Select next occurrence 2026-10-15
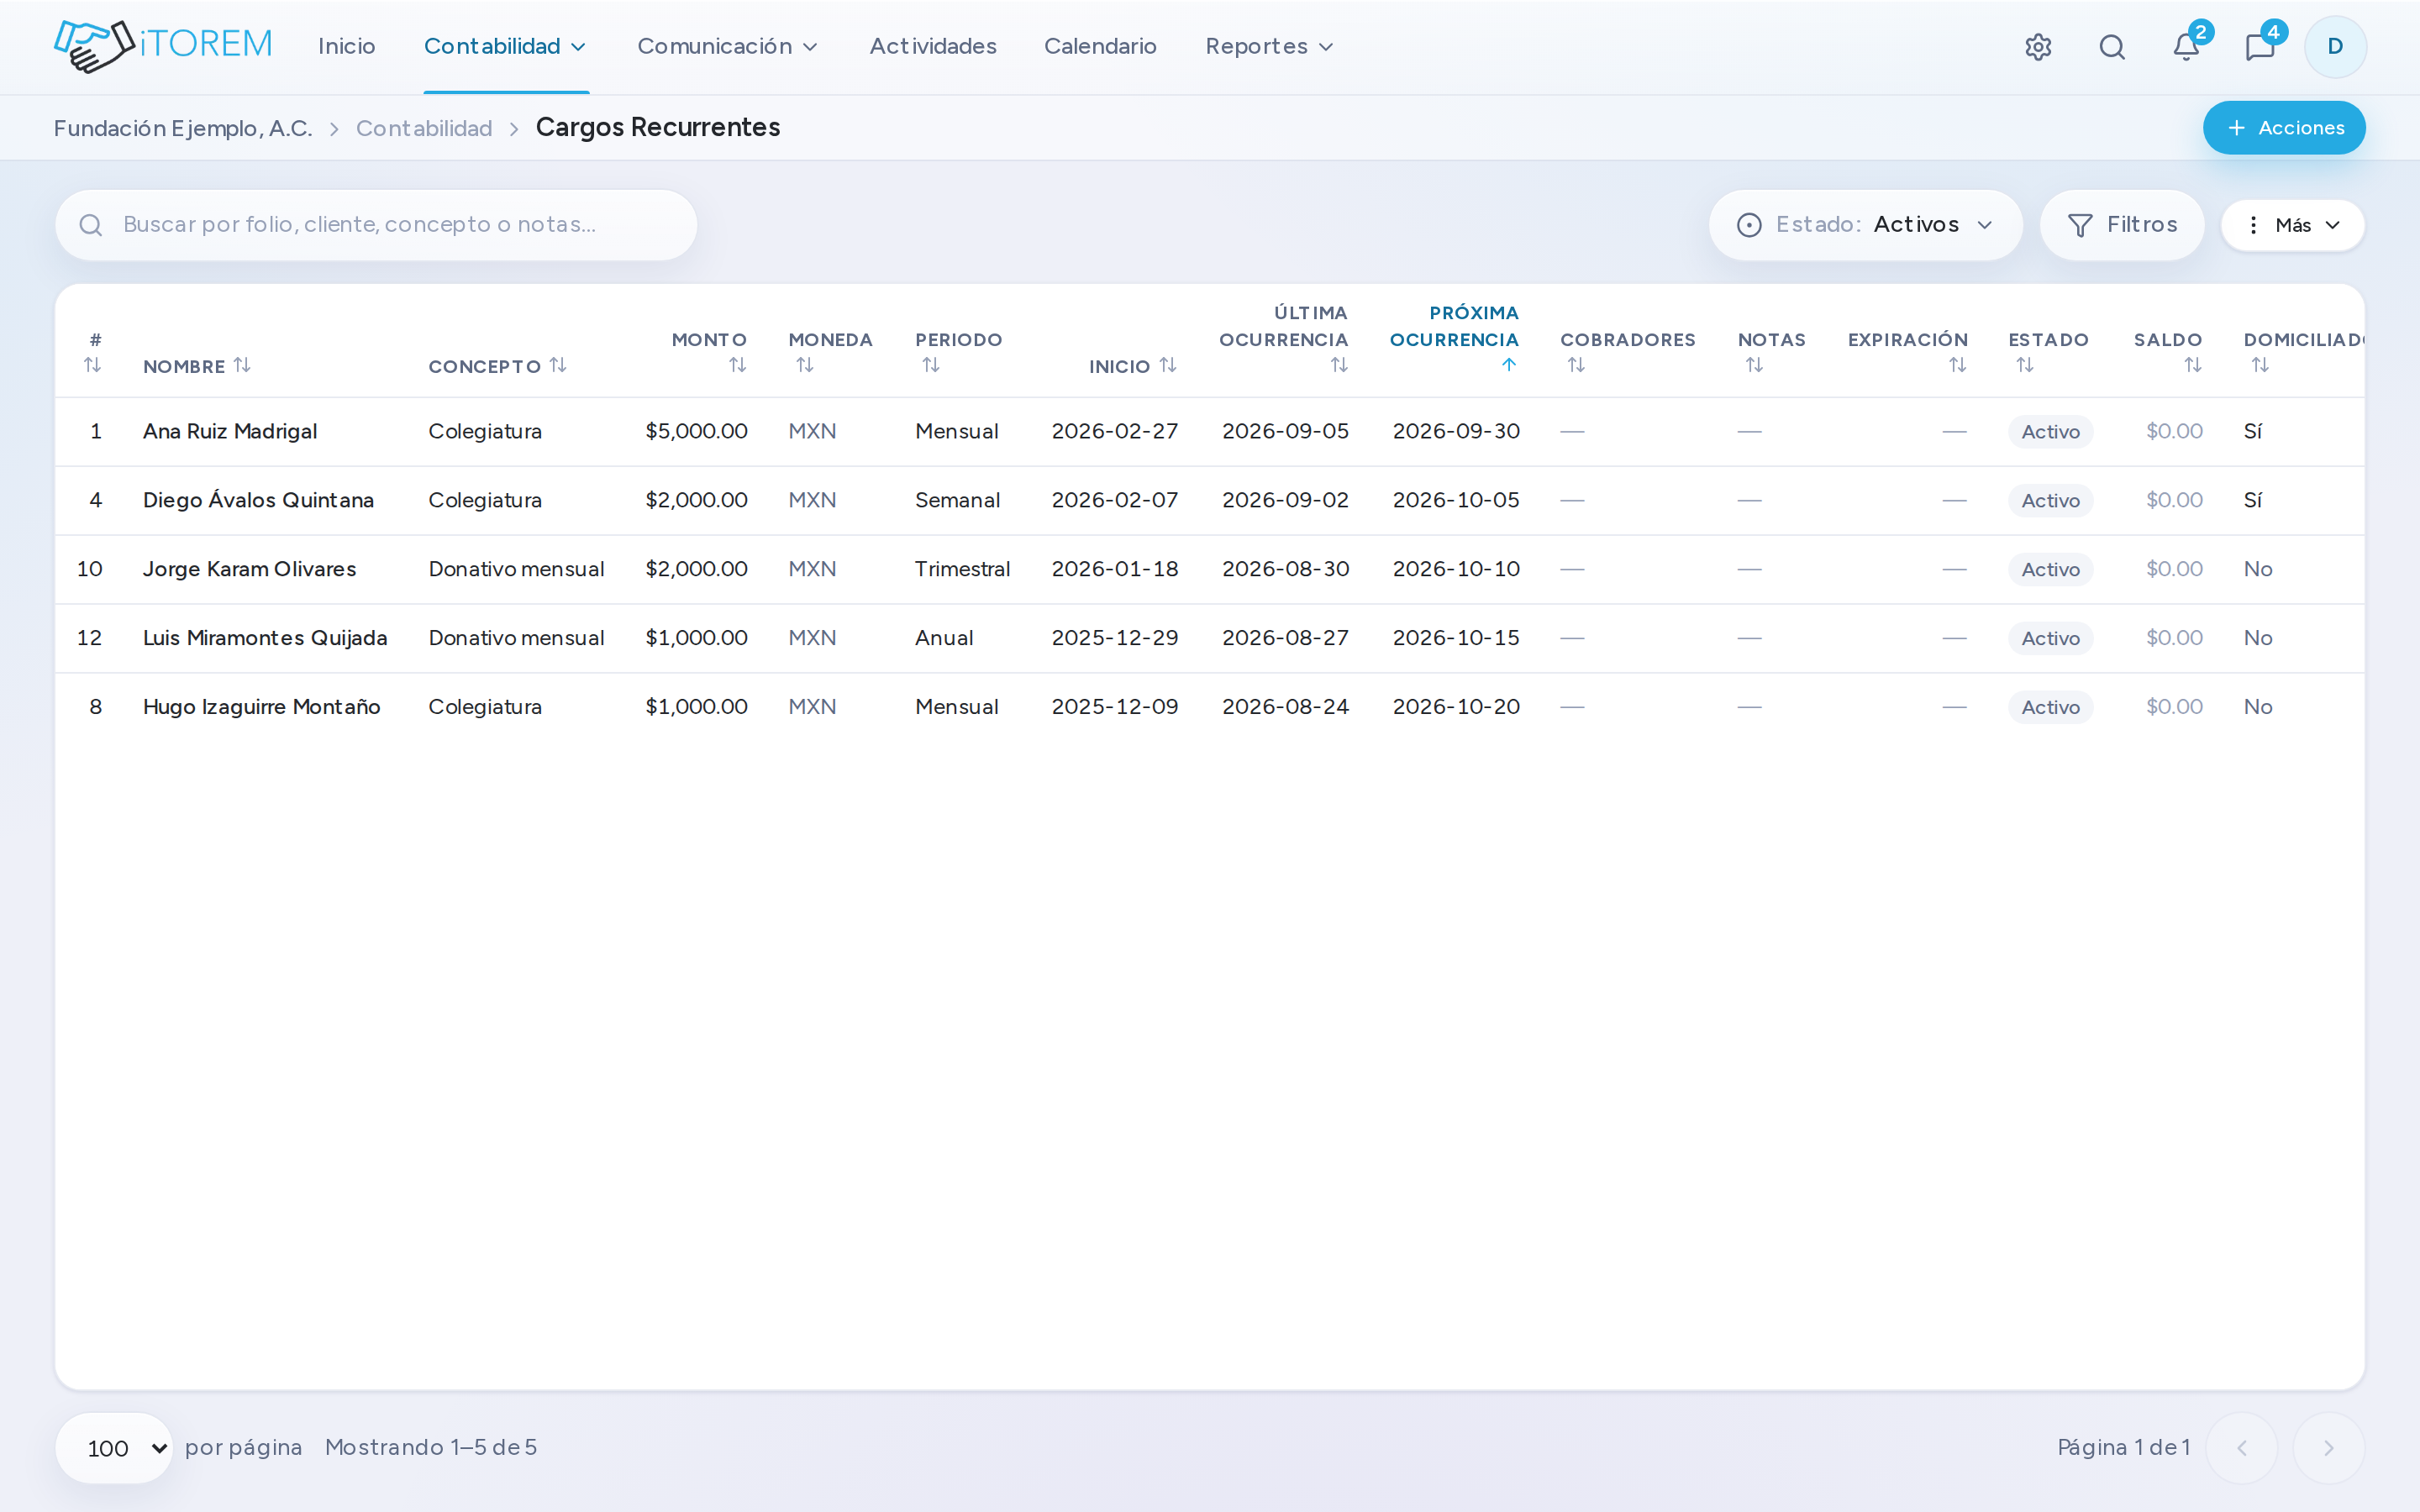Screen dimensions: 2420x1512 click(x=1456, y=639)
